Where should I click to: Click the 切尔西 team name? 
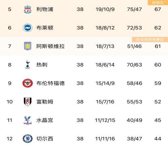coord(45,139)
